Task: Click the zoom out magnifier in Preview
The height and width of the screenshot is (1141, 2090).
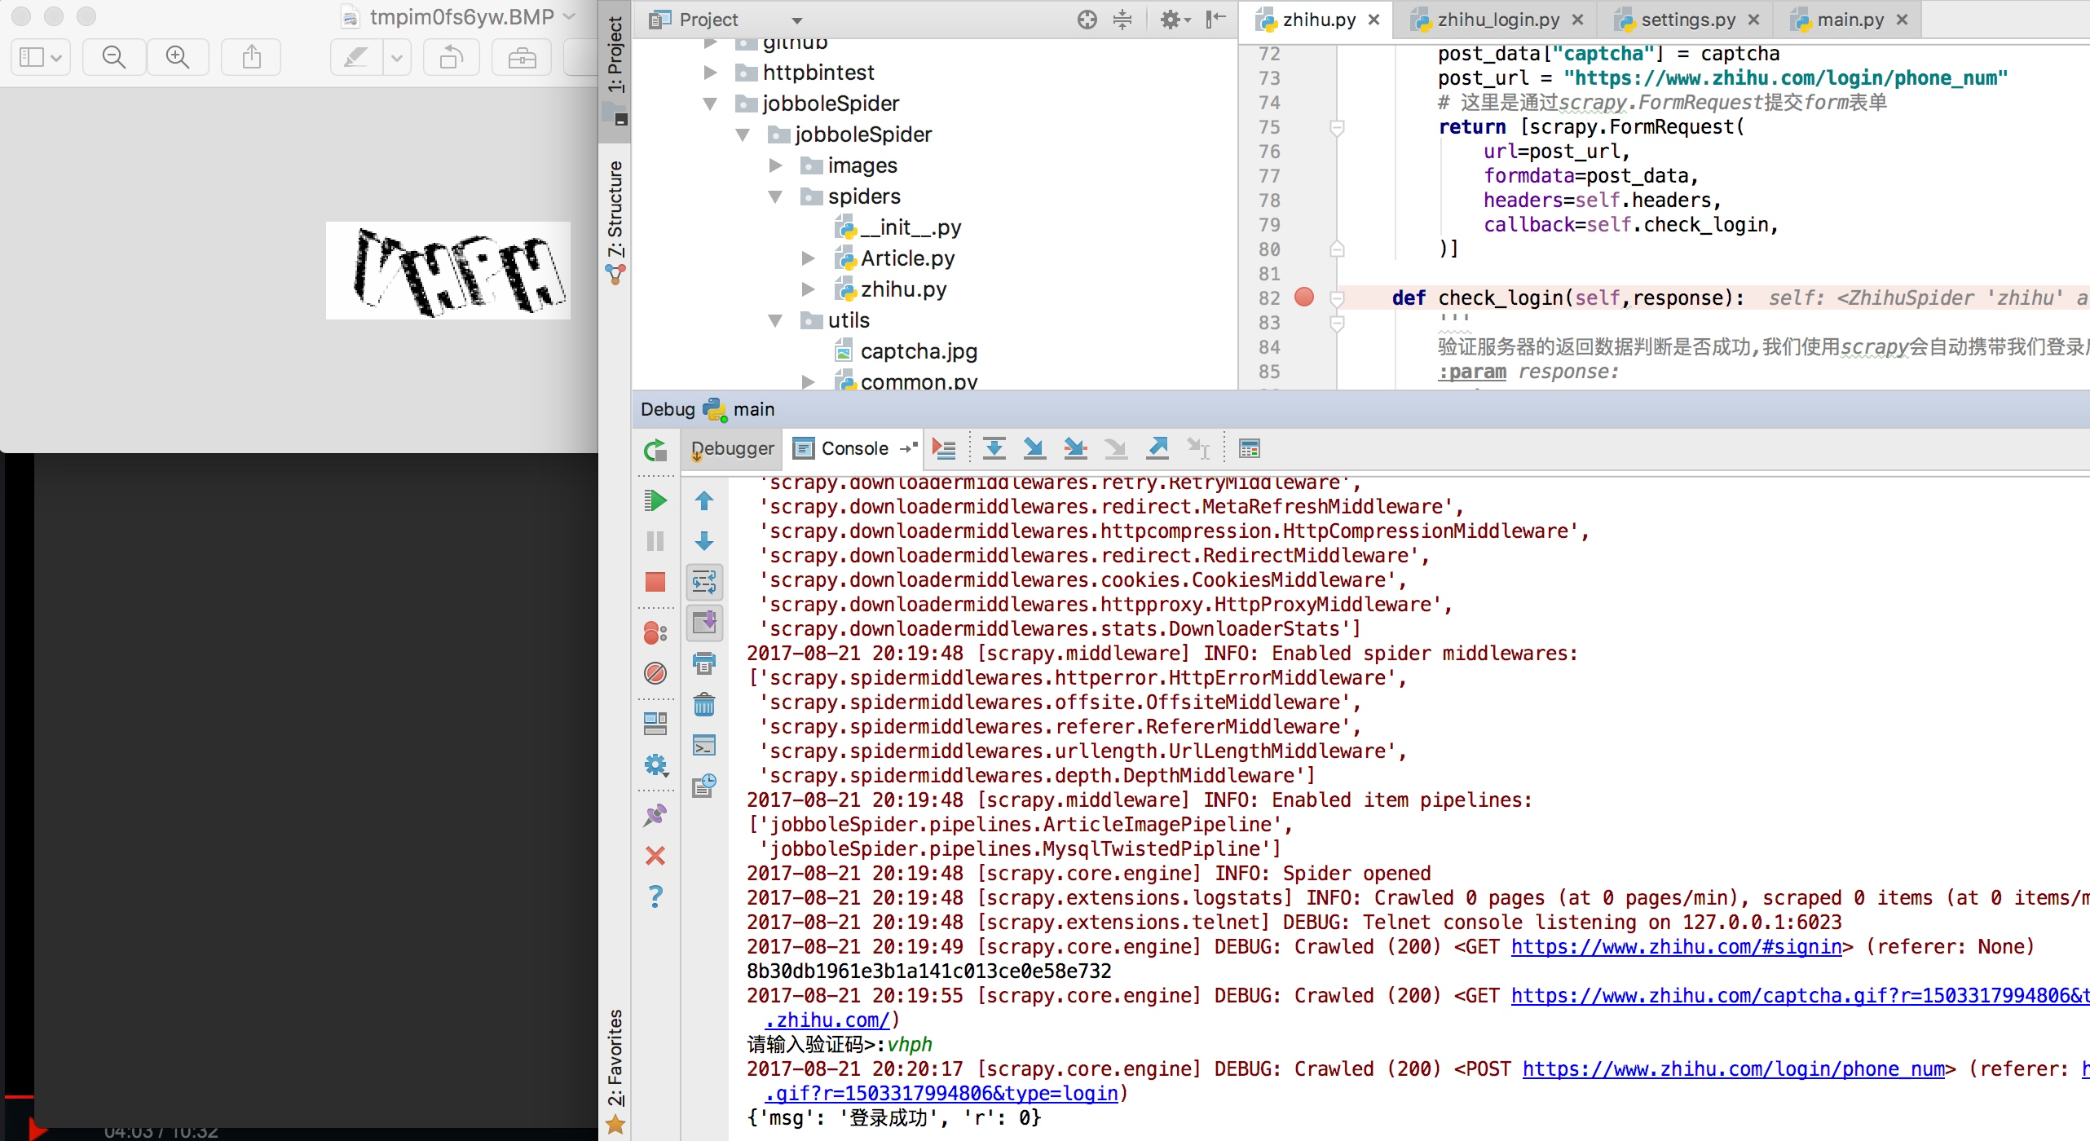Action: coord(114,57)
